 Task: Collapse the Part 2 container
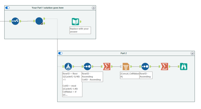click(x=192, y=53)
